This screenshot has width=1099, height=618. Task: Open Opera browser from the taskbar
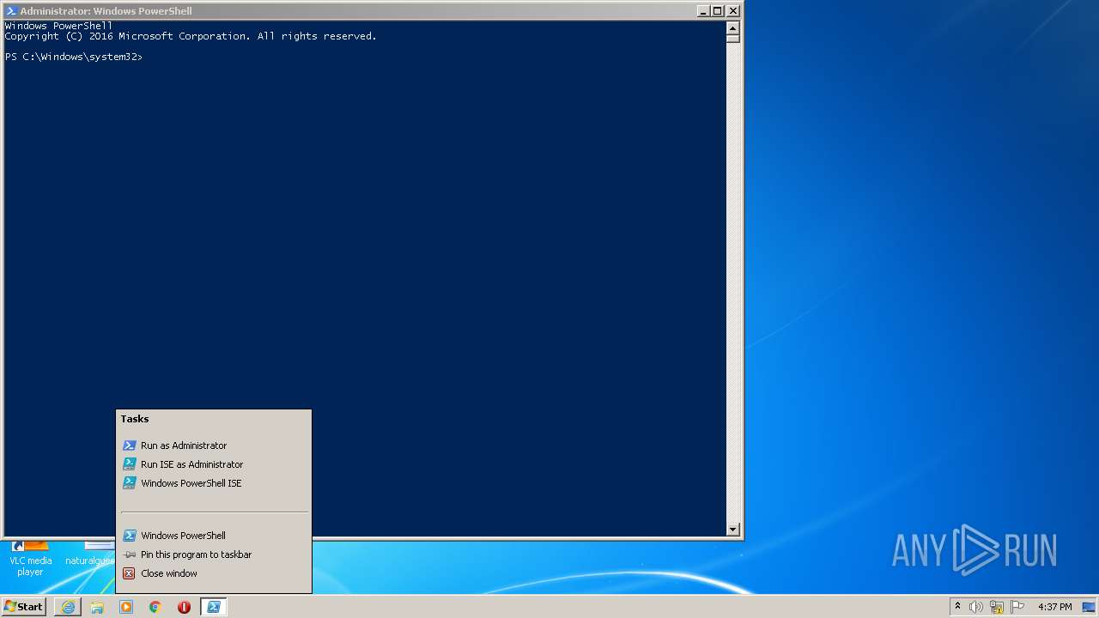click(184, 607)
